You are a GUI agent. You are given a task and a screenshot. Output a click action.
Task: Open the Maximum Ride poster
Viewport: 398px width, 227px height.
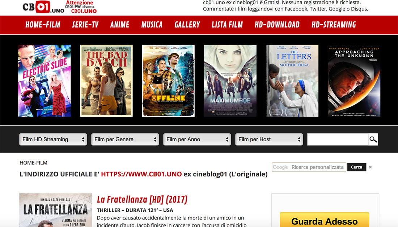point(230,81)
